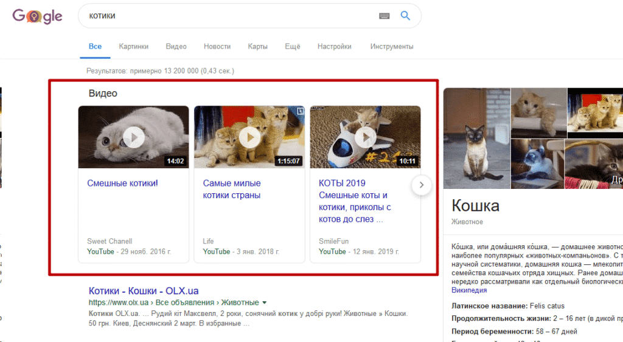Click 'Период беременности' fact row
Screen dimensions: 623x342
[x=514, y=331]
